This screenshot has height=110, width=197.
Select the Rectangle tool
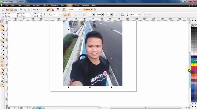pyautogui.click(x=2, y=46)
